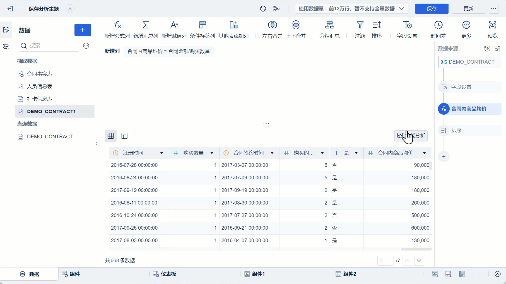Add a new formula column (新增公式列)
Image resolution: width=506 pixels, height=284 pixels.
click(x=117, y=29)
